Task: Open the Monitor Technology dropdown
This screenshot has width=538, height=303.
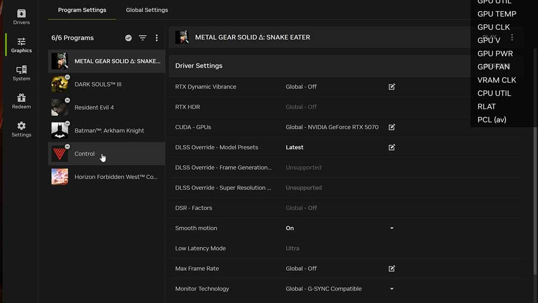Action: [x=392, y=289]
